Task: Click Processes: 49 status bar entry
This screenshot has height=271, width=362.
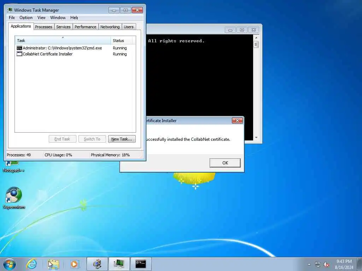Action: (x=19, y=155)
